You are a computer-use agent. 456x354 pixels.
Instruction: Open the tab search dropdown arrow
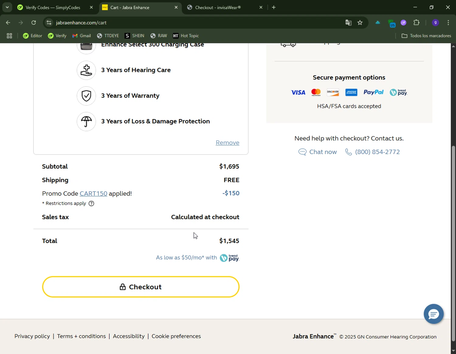7,7
